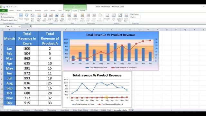Screen dimensions: 206x116
Task: Open the Legend placement menu
Action: [x=51, y=17]
